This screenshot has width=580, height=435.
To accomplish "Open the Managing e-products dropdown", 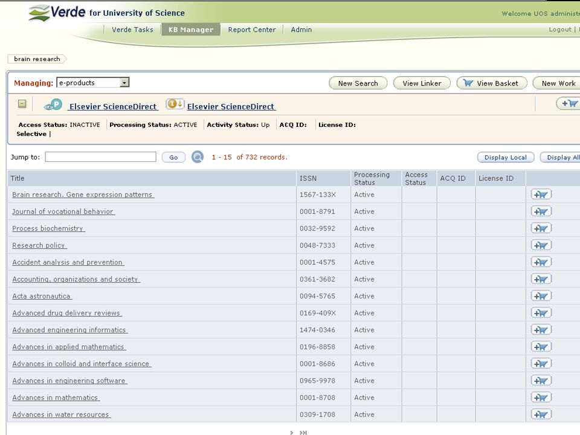I will point(93,83).
